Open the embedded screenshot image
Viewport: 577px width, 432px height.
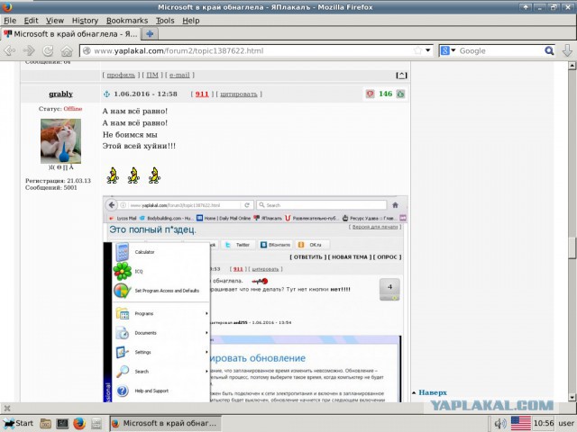click(255, 299)
